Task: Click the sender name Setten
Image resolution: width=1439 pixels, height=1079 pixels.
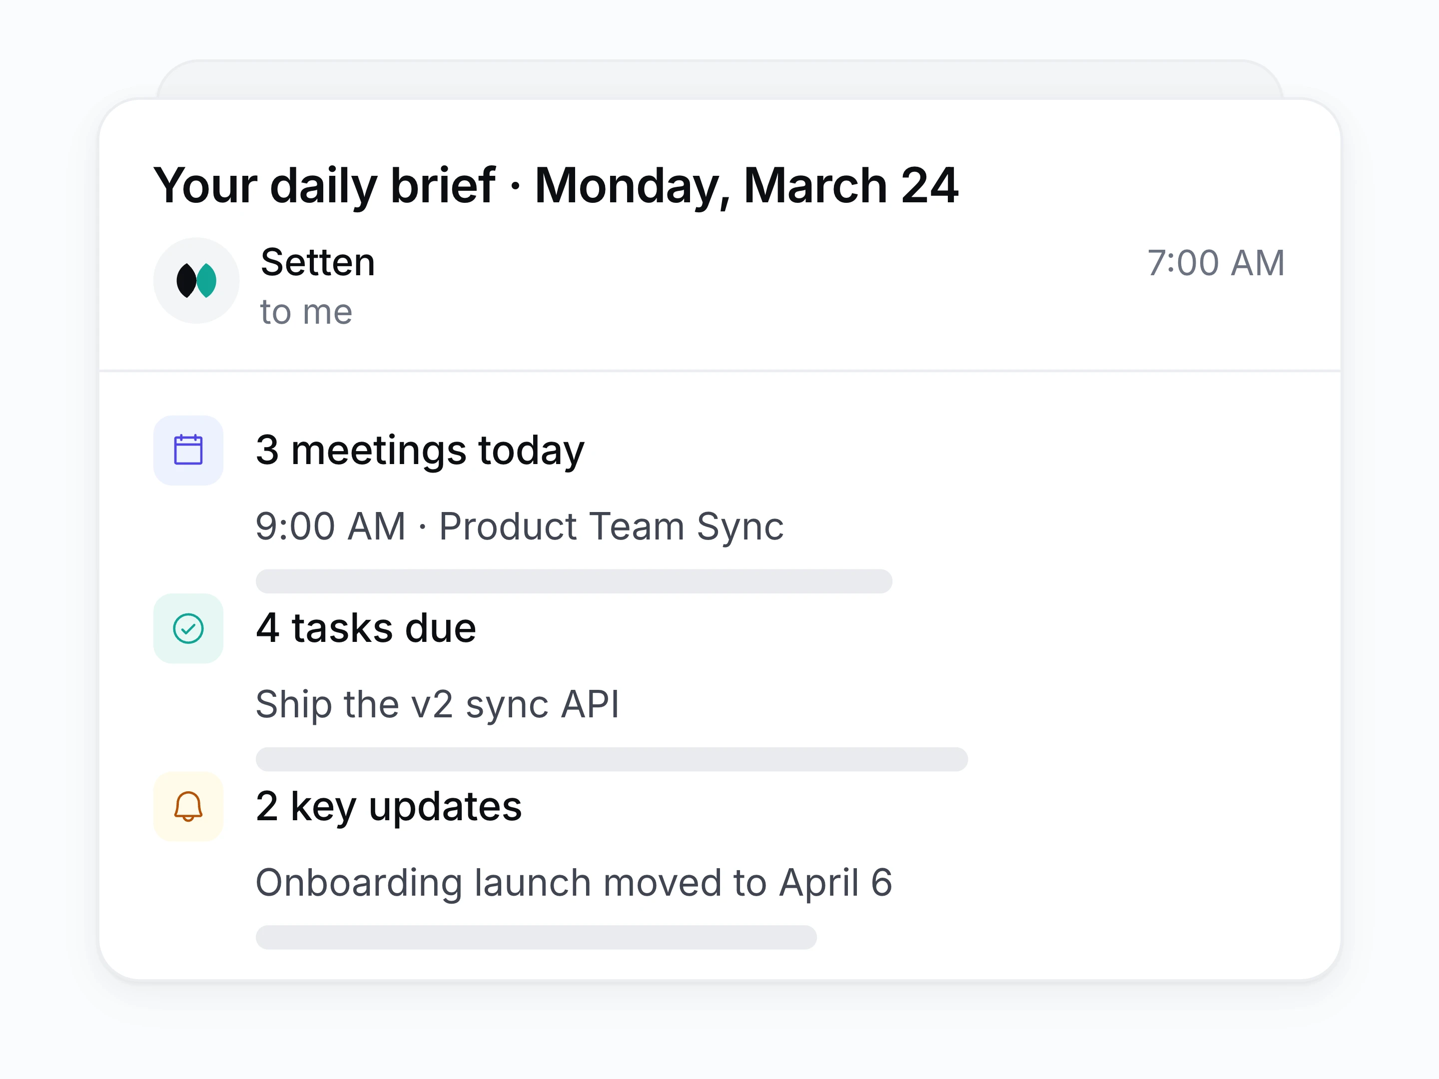Action: (x=318, y=263)
